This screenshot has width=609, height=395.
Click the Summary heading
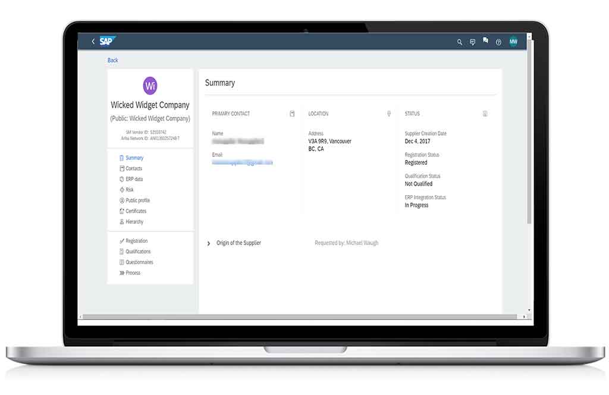coord(220,83)
